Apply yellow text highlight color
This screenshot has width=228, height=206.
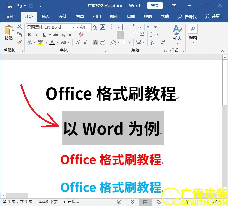41,42
